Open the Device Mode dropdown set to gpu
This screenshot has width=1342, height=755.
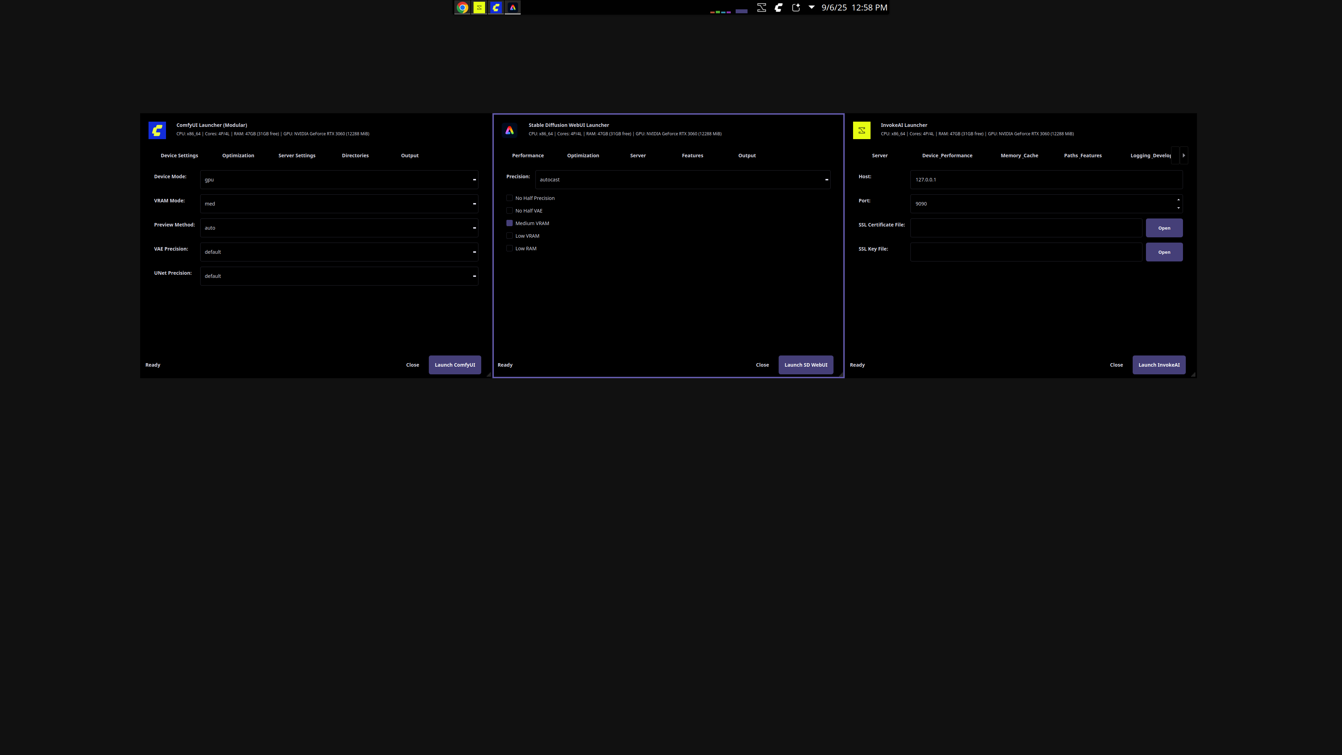tap(339, 180)
